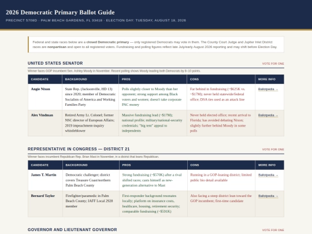The width and height of the screenshot is (312, 234).
Task: Click James T. Martin's cons about GOP-leaning district
Action: [x=221, y=177]
